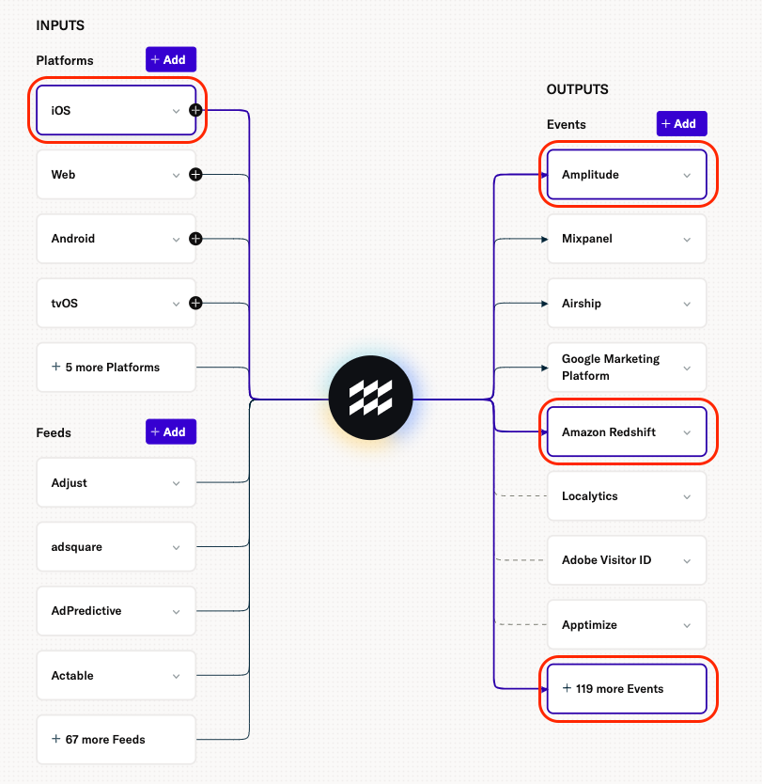This screenshot has width=762, height=784.
Task: Open the Amazon Redshift chevron
Action: click(687, 433)
